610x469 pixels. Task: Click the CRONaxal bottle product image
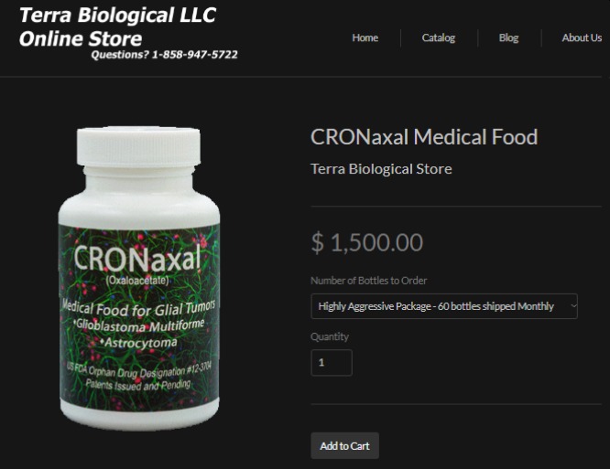139,278
